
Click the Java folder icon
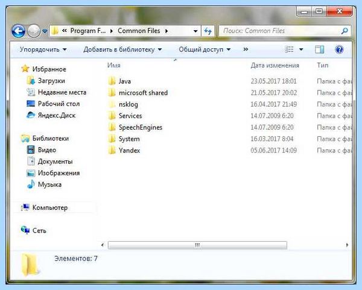click(112, 81)
